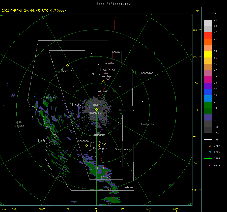Image resolution: width=227 pixels, height=212 pixels.
Task: Click the cyan 27ZW arrow legend icon
Action: pos(208,152)
